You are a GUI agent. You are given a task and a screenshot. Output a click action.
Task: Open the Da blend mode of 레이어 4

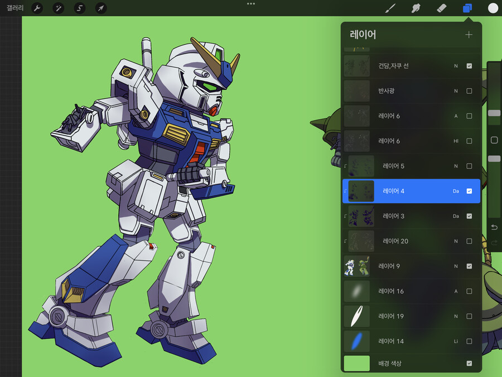pos(456,191)
